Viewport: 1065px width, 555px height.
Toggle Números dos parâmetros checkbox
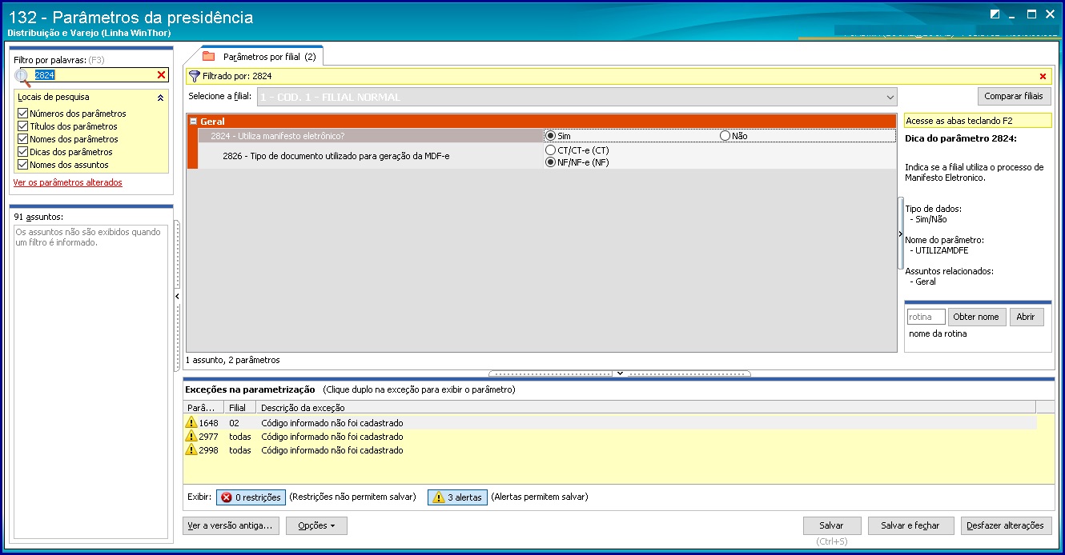coord(22,114)
